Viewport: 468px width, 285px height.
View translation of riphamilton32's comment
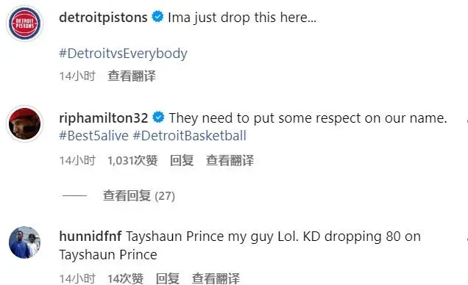click(230, 161)
